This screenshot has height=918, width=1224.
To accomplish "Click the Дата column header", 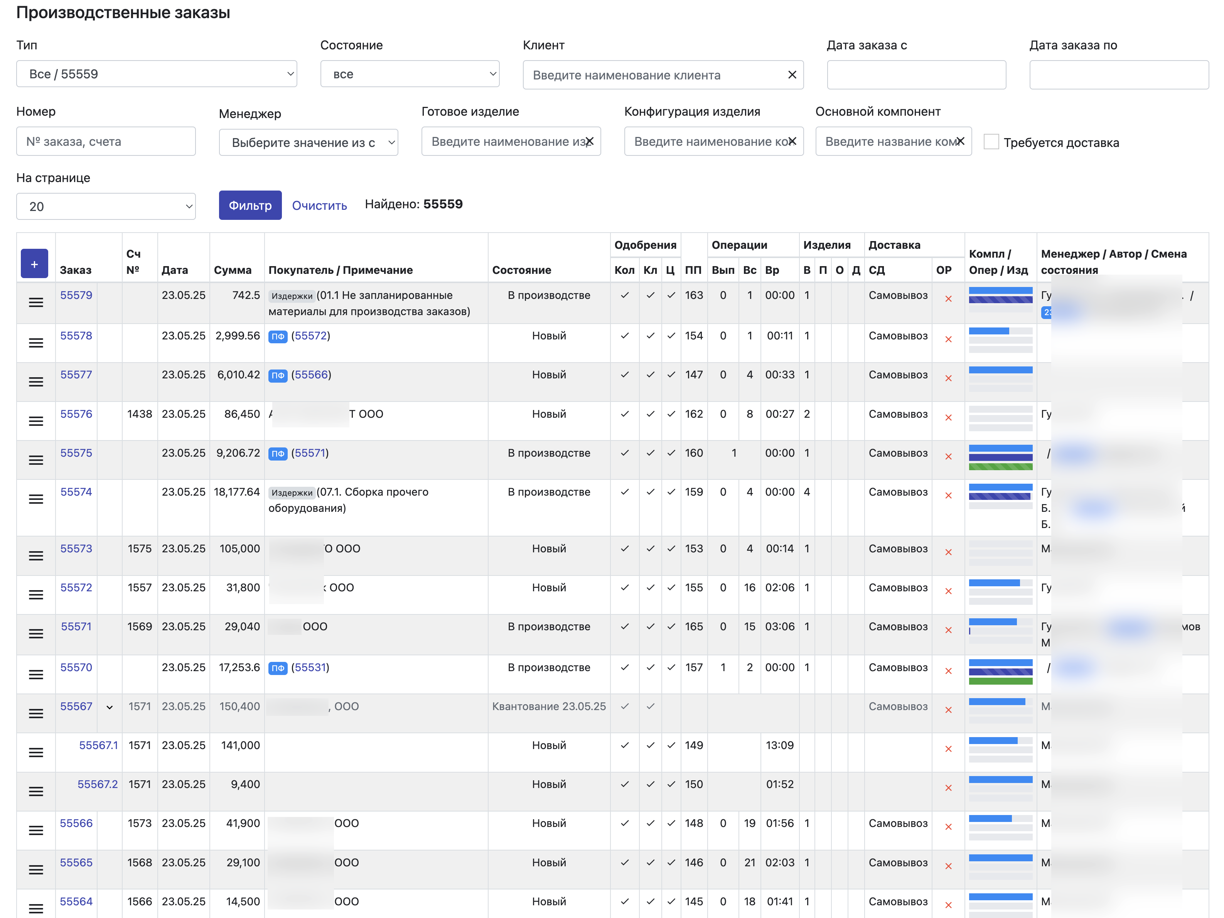I will (x=175, y=270).
